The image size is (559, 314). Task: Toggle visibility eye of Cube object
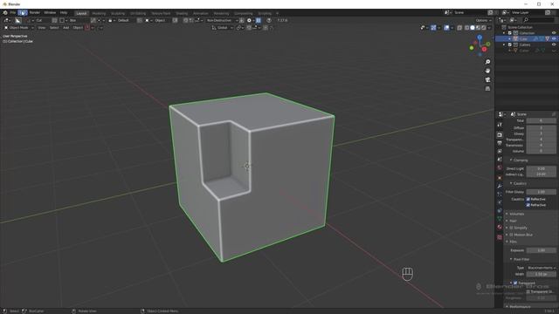point(554,38)
